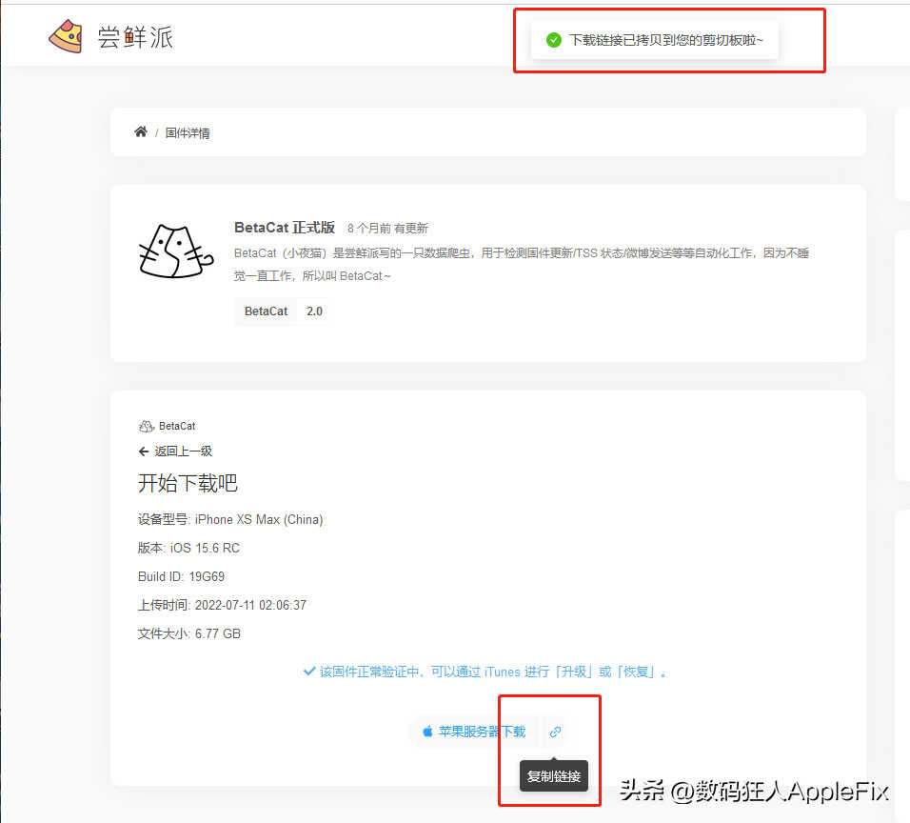910x823 pixels.
Task: Dismiss the clipboard copied toast message
Action: tap(655, 40)
